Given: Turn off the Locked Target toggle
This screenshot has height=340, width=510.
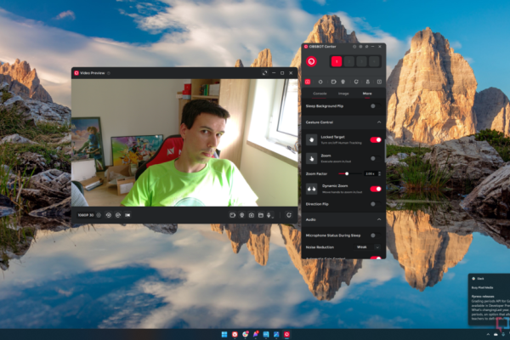Looking at the screenshot, I should tap(376, 140).
